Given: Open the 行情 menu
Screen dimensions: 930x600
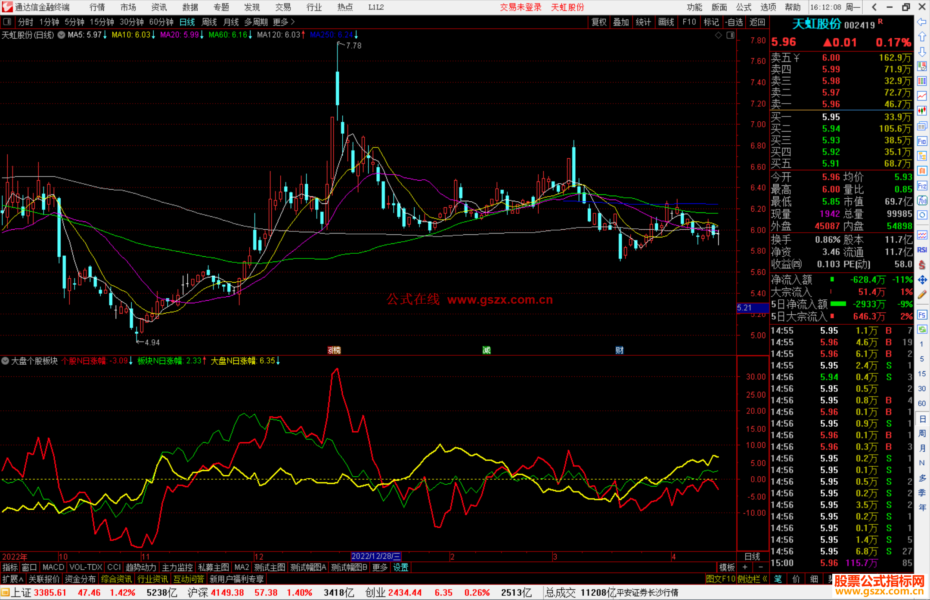Looking at the screenshot, I should (x=97, y=7).
